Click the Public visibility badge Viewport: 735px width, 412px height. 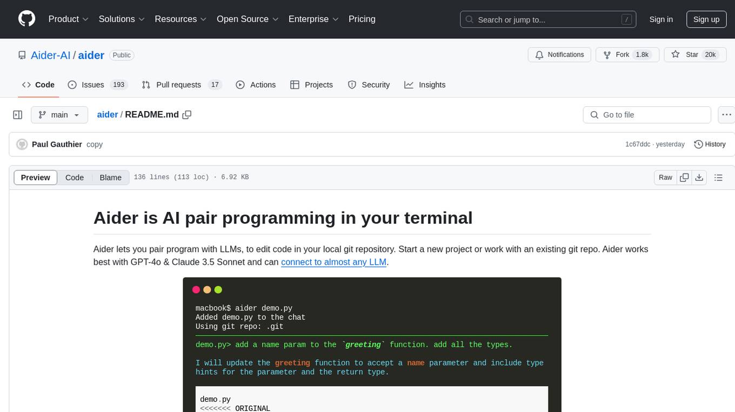122,55
